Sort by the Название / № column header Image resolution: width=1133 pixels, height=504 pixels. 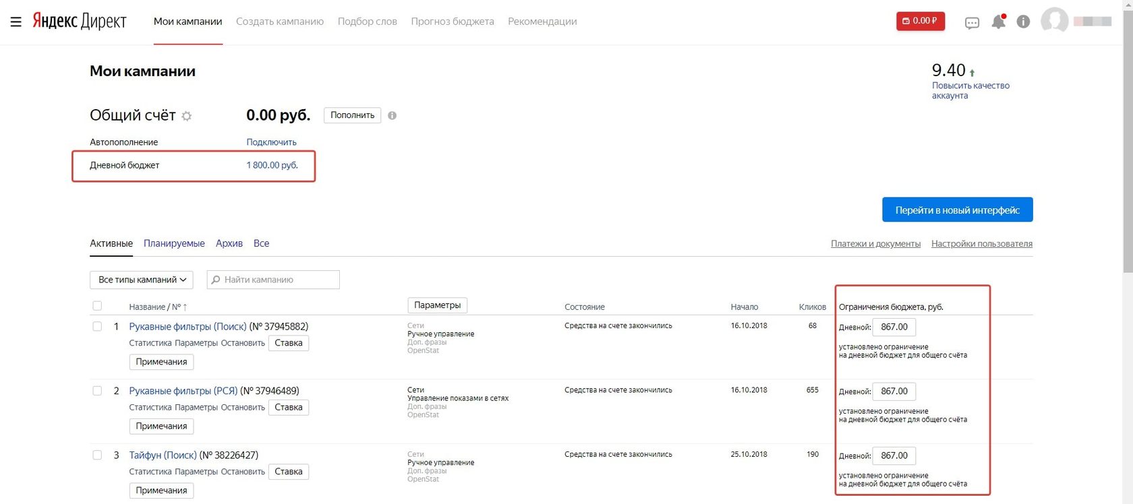click(154, 307)
